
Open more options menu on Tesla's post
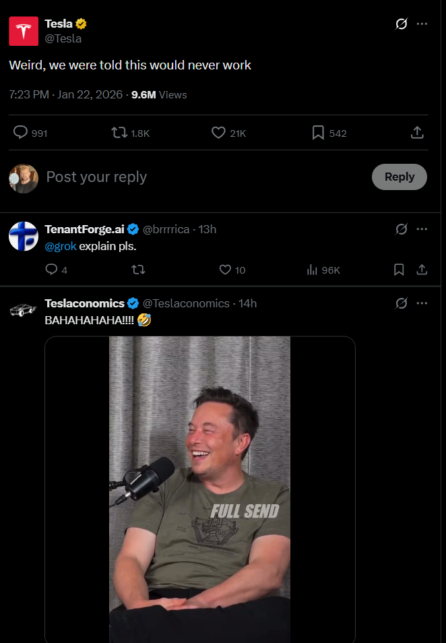click(422, 24)
